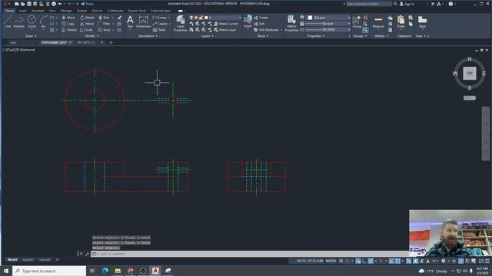Toggle polar tracking in status bar
Image resolution: width=492 pixels, height=276 pixels.
(371, 261)
